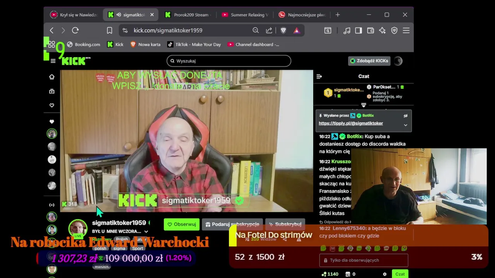495x278 pixels.
Task: Open sigmatiktoker leaderboard entry ranked 1
Action: [344, 93]
